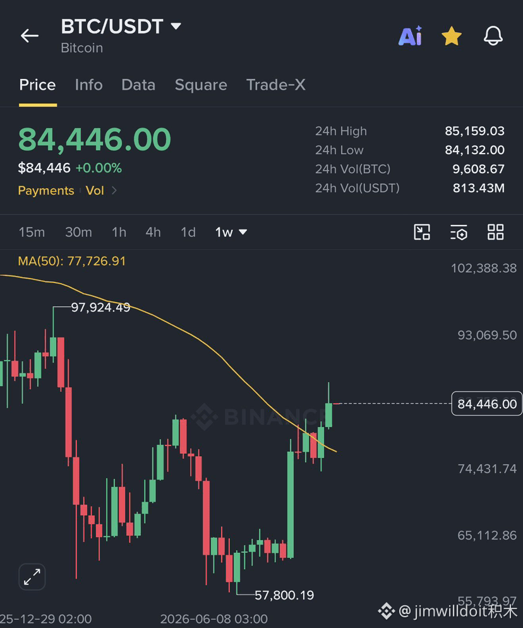Select the 4h chart interval
The image size is (523, 628).
click(x=153, y=232)
